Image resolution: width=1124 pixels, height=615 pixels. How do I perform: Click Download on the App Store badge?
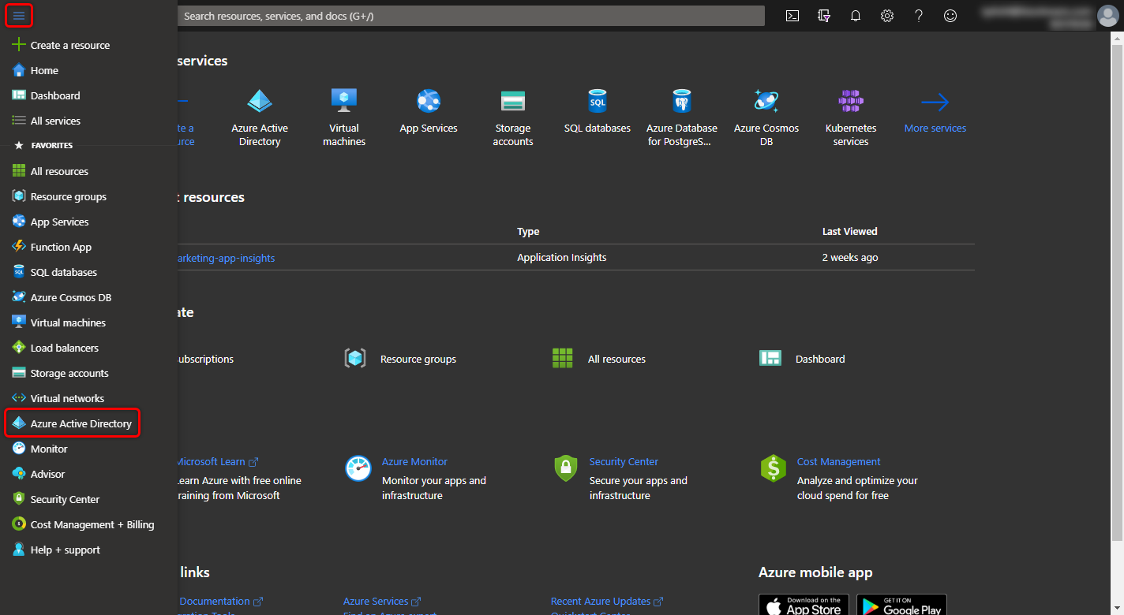(x=804, y=605)
